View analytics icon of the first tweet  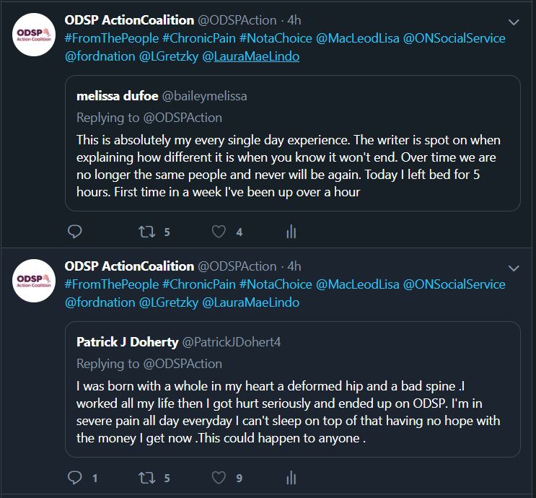[291, 232]
